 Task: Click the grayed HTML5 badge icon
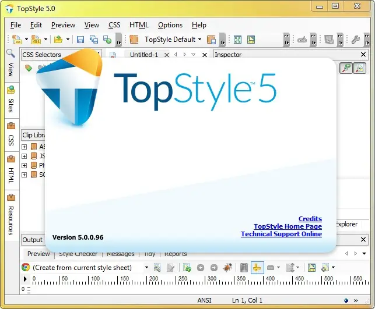click(329, 40)
